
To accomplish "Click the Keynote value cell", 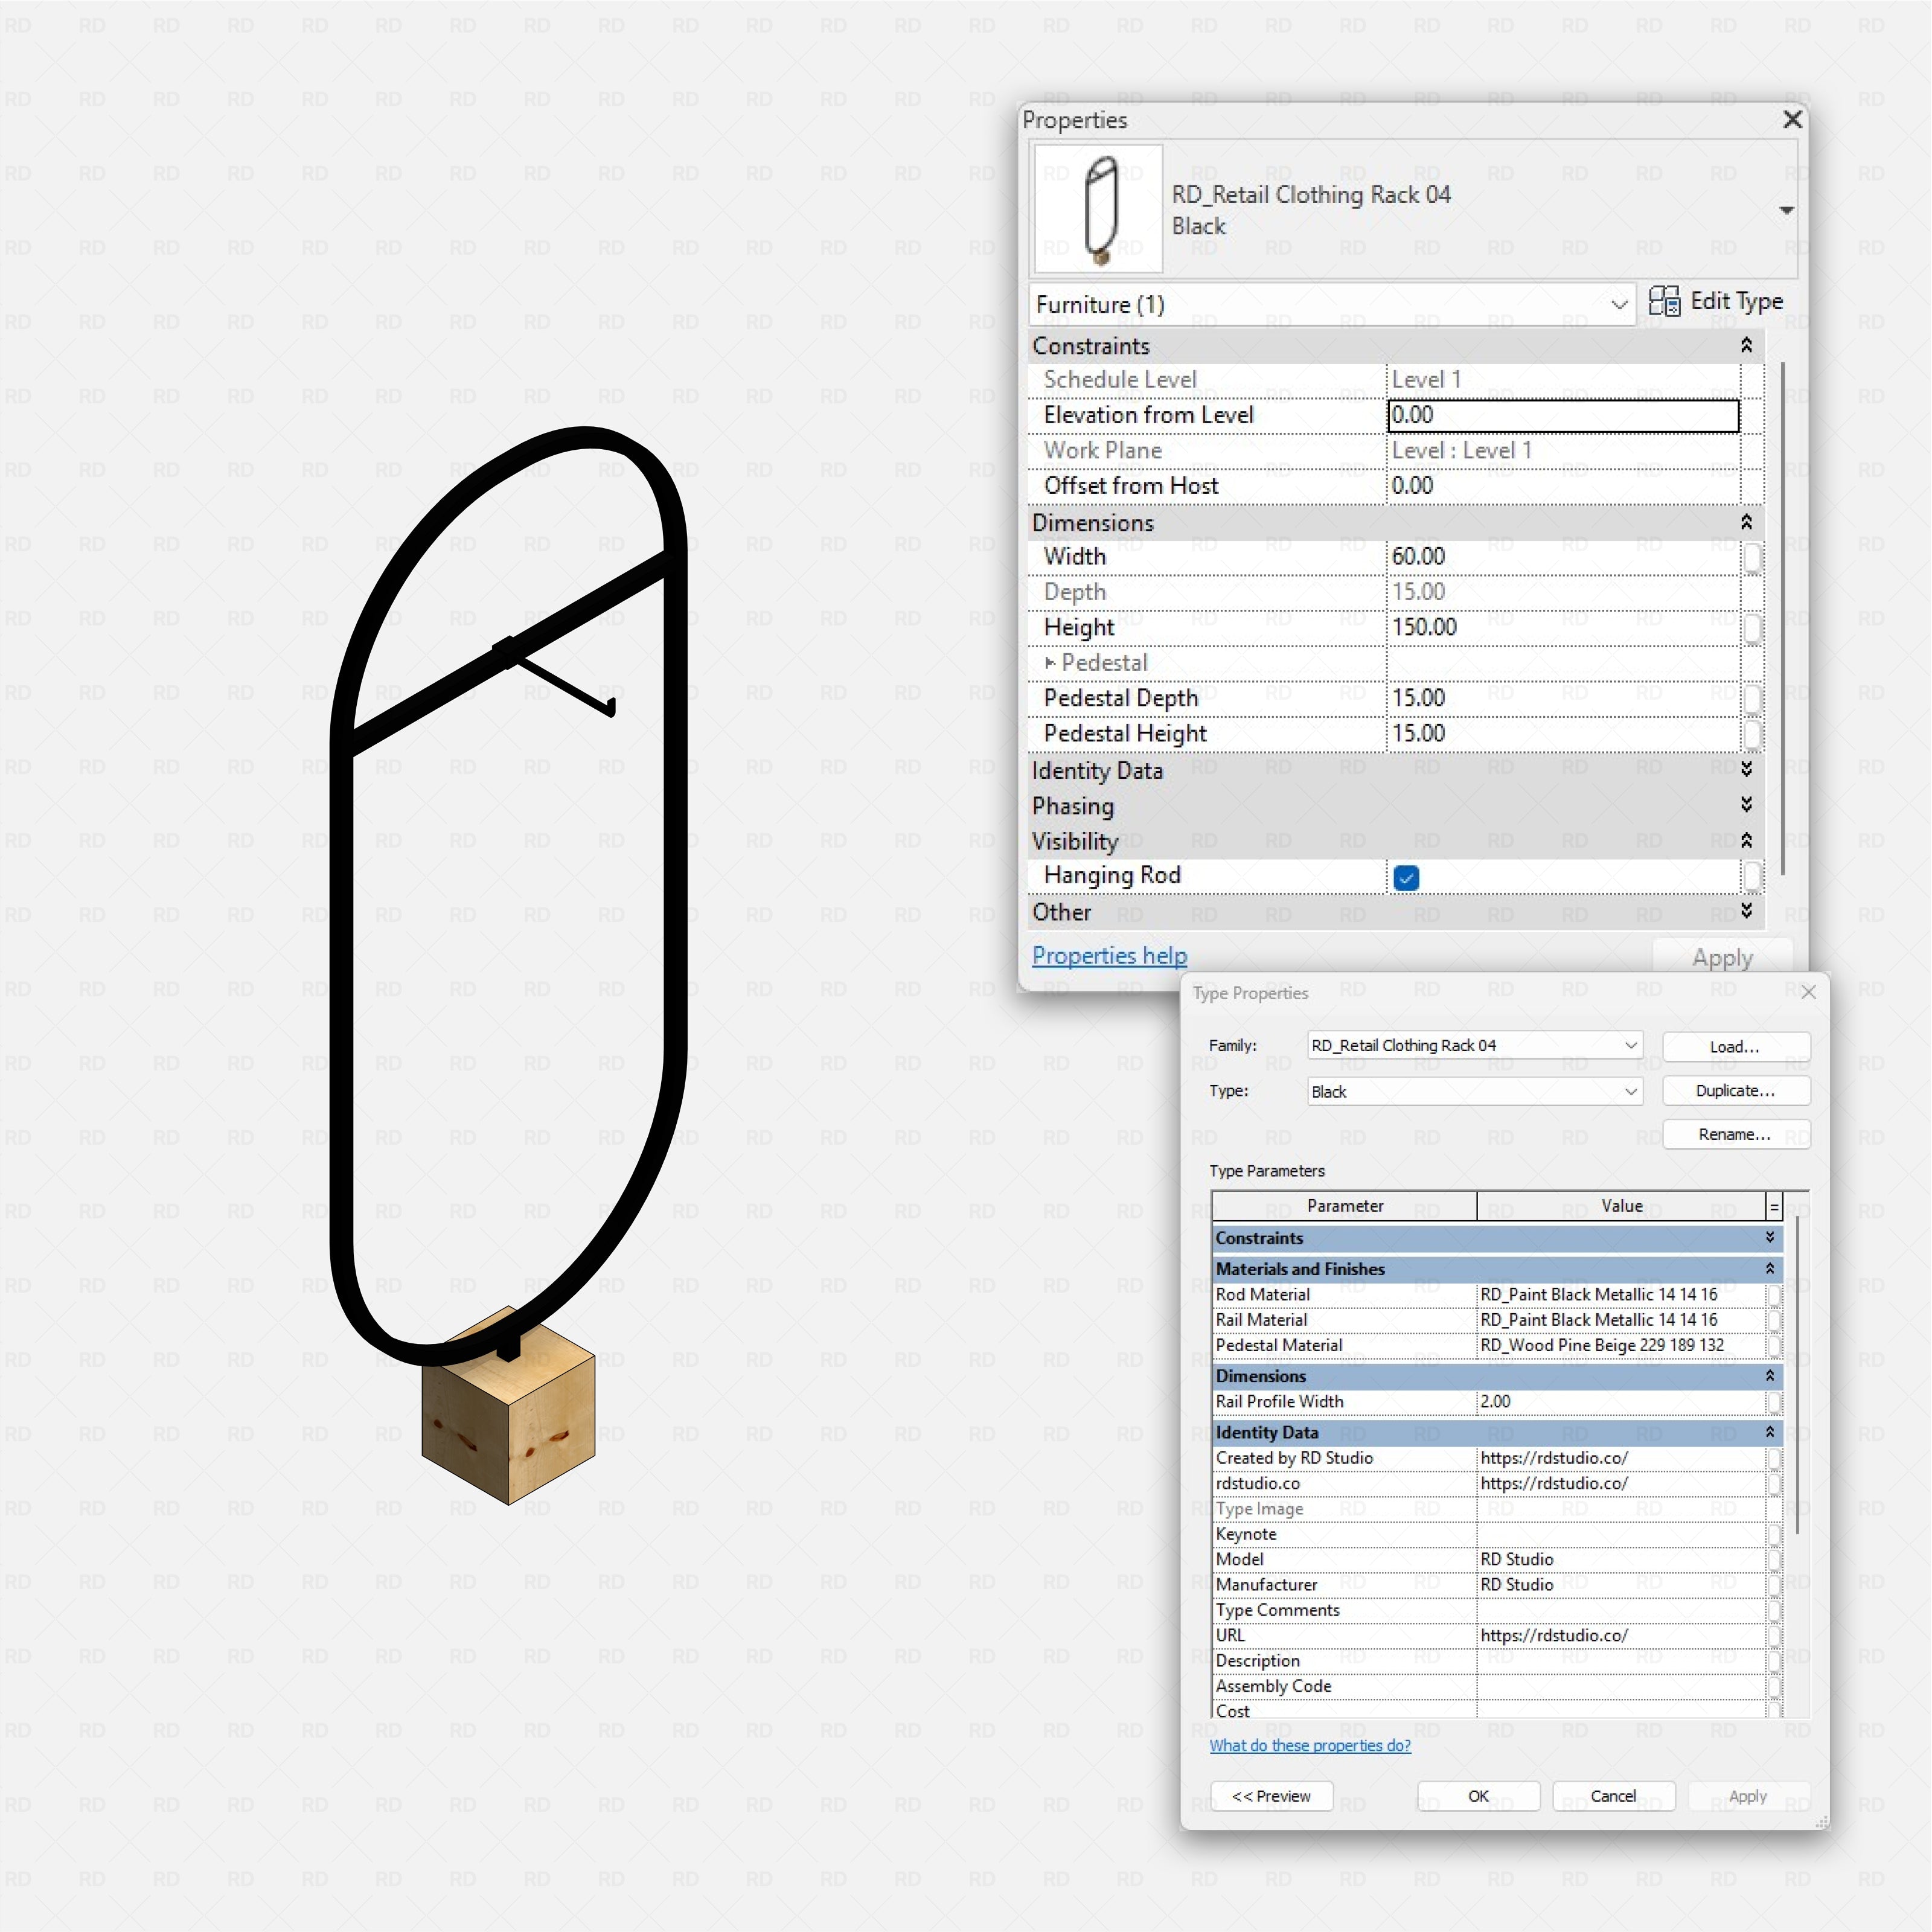I will point(1621,1534).
